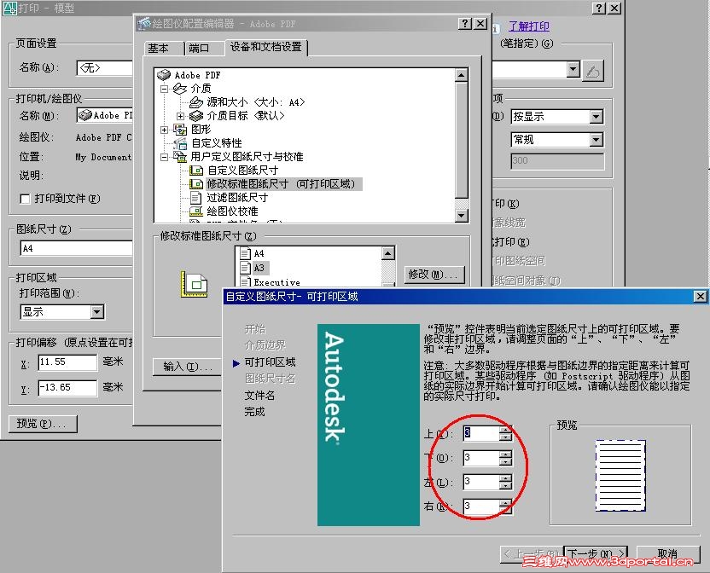The width and height of the screenshot is (710, 573).
Task: Click the A4 paper page icon in list
Action: coord(245,253)
